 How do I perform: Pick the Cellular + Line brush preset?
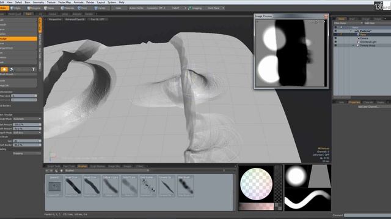[x=111, y=186]
